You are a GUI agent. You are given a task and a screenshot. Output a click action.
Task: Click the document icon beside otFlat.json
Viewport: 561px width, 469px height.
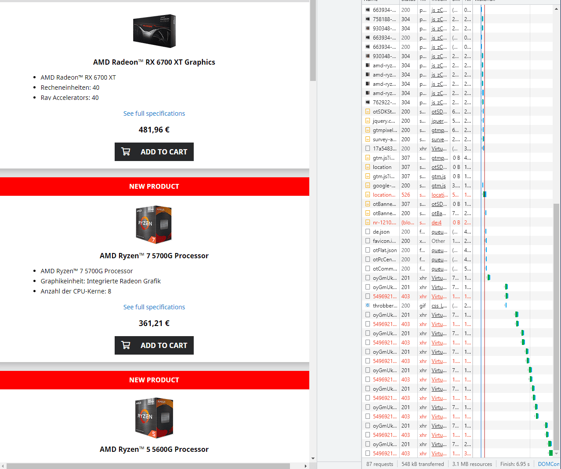[368, 250]
